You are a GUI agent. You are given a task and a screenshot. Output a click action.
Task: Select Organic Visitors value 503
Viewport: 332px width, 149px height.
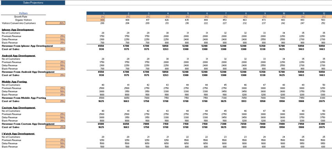point(323,20)
